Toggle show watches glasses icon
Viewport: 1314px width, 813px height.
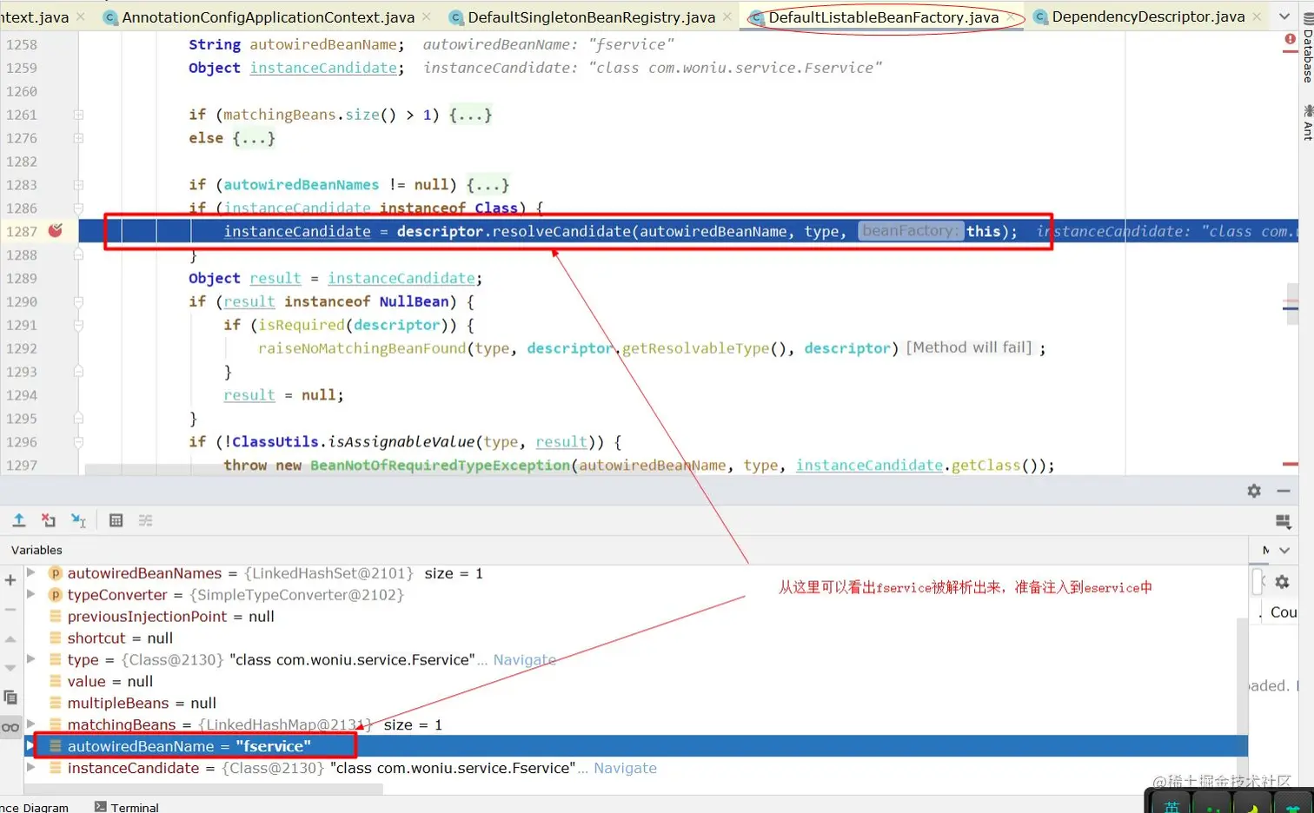10,727
